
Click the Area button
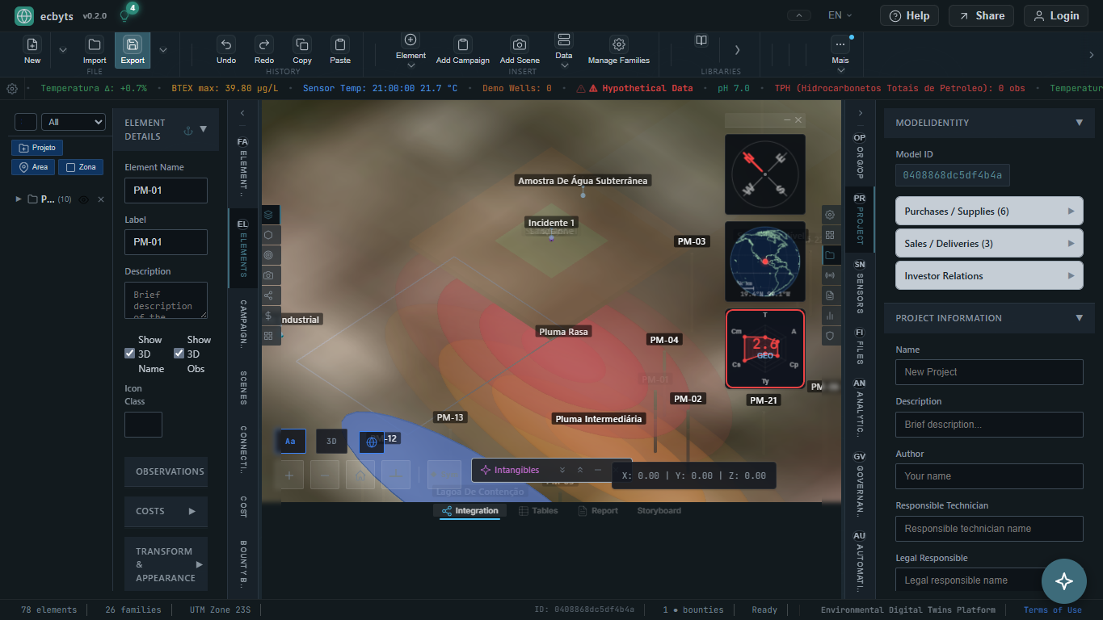pyautogui.click(x=32, y=167)
